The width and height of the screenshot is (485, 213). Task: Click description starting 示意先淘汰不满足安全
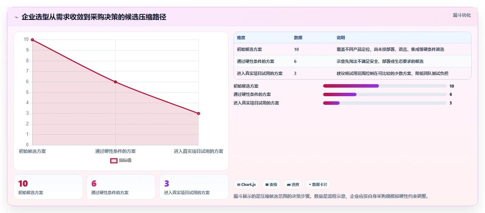coord(380,61)
